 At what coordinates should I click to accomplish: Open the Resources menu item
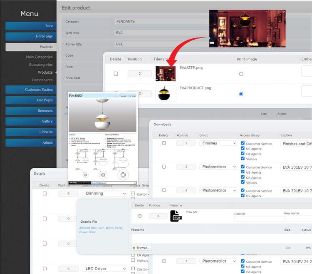(31, 111)
